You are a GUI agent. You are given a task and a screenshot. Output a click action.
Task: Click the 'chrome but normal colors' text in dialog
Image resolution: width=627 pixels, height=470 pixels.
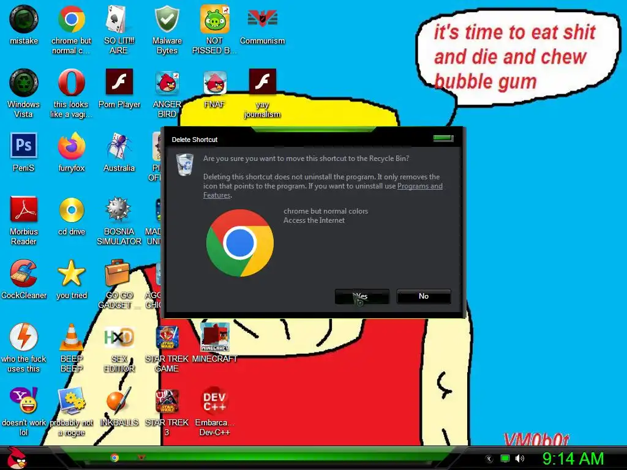(326, 211)
